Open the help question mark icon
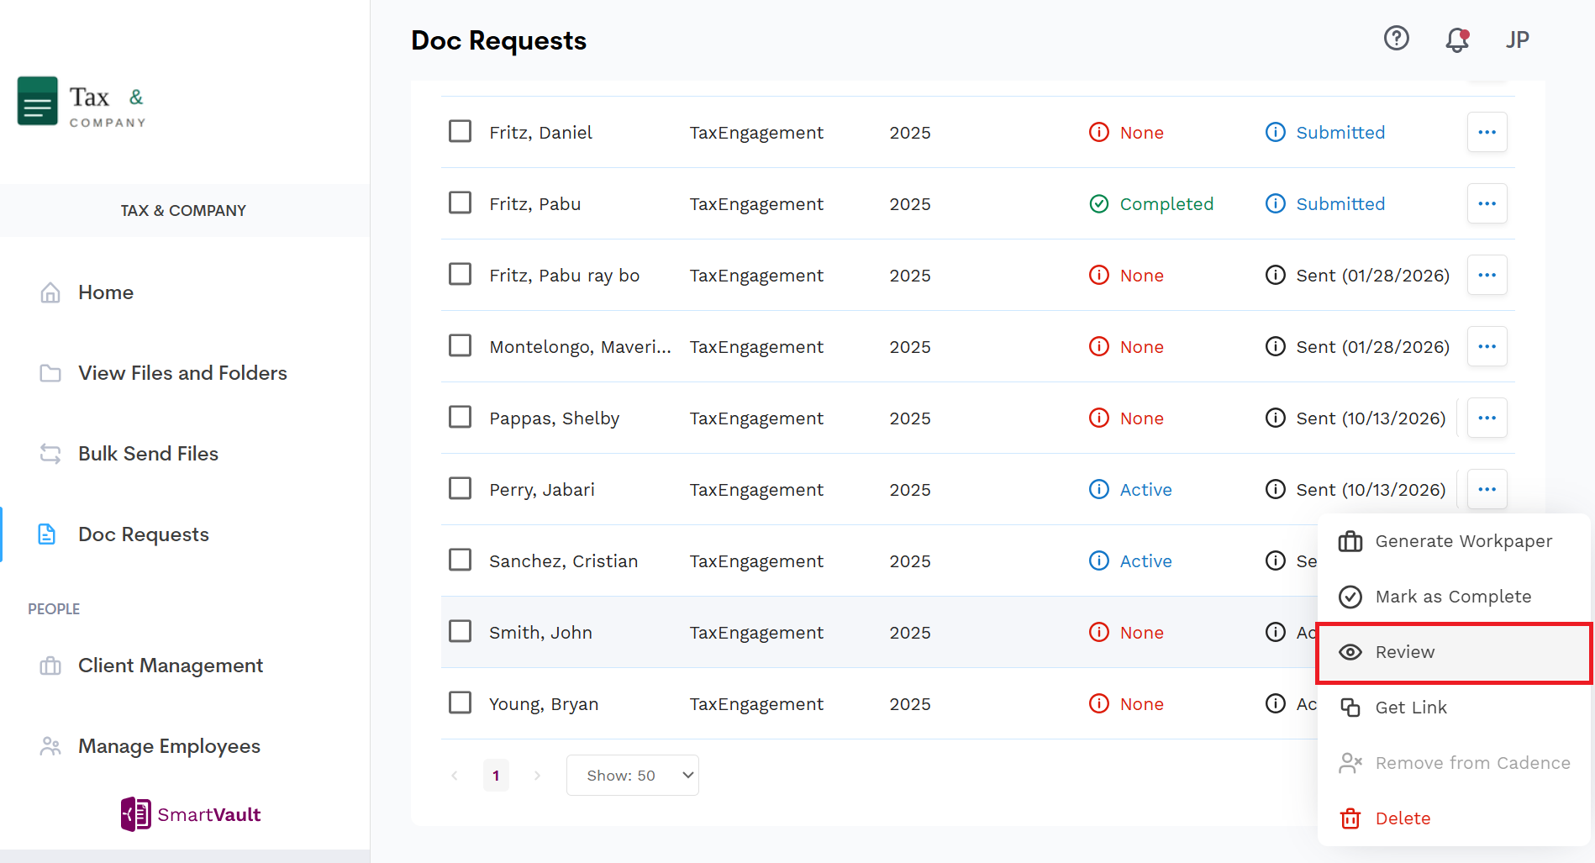Screen dimensions: 1595x863 1397,39
